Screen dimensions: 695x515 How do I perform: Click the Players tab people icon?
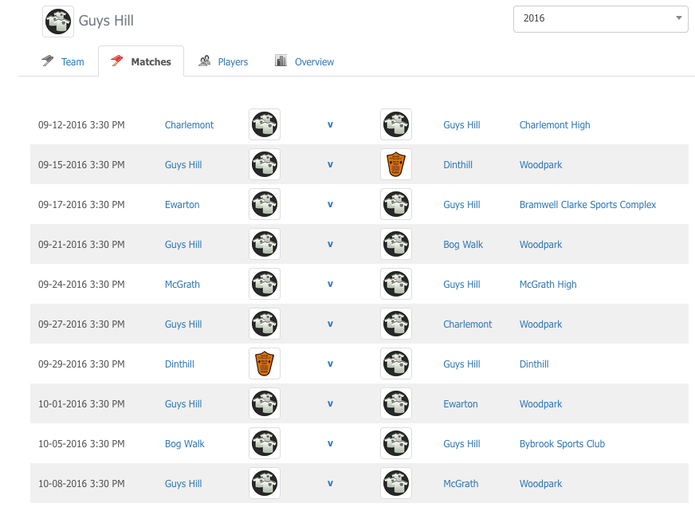[204, 61]
